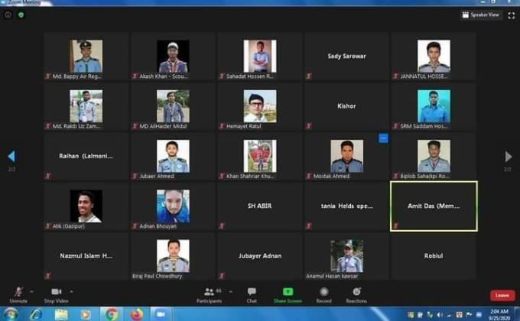520x321 pixels.
Task: Click the red Leave button
Action: (502, 295)
